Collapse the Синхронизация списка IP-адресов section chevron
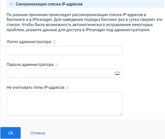This screenshot has width=165, height=139. [x=11, y=4]
